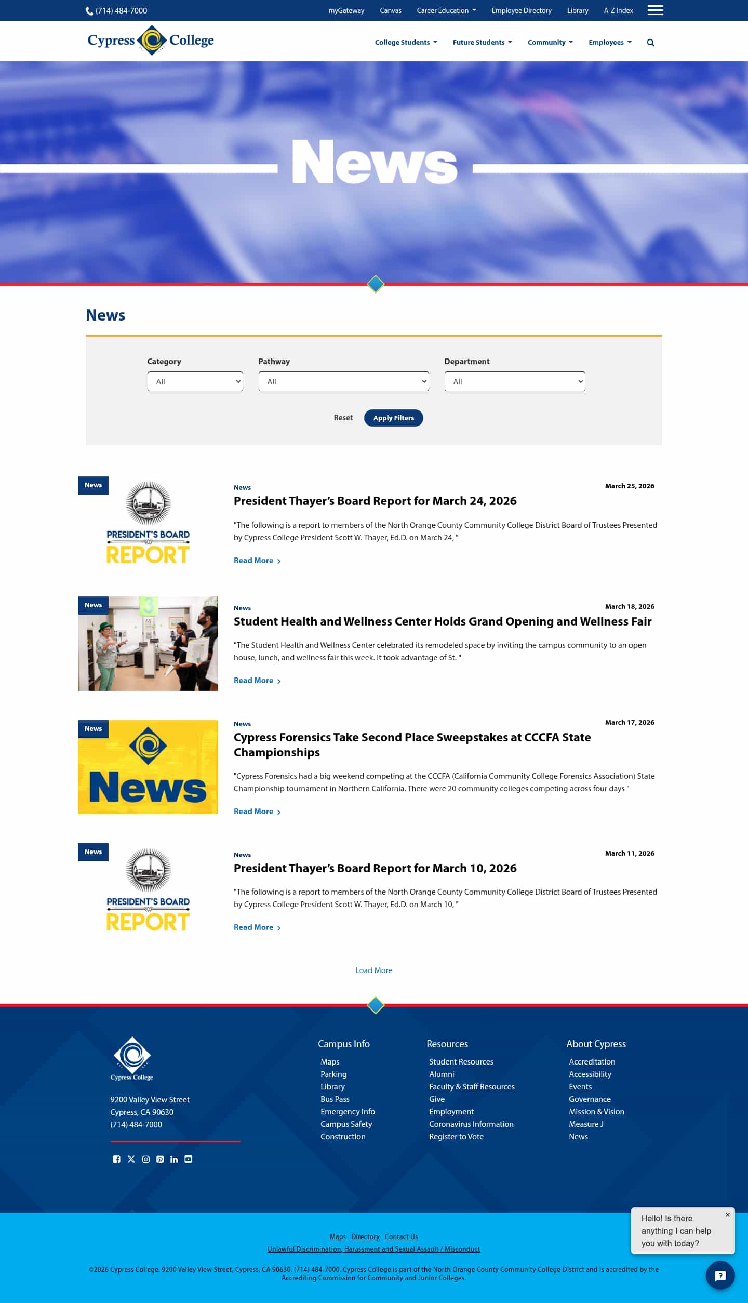The height and width of the screenshot is (1303, 748).
Task: Open footer Campus Safety link
Action: pyautogui.click(x=346, y=1124)
